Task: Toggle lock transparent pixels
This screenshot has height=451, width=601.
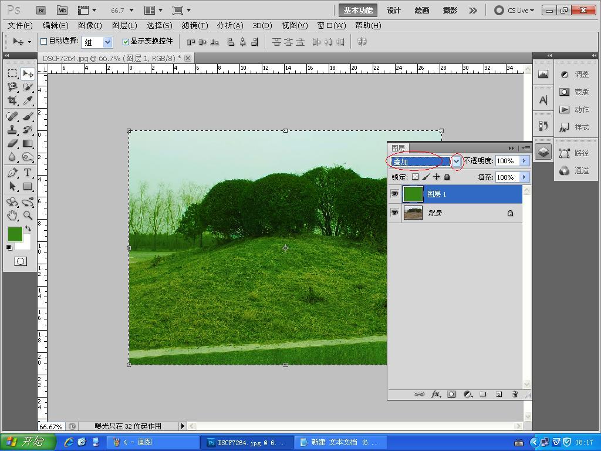Action: pyautogui.click(x=415, y=177)
